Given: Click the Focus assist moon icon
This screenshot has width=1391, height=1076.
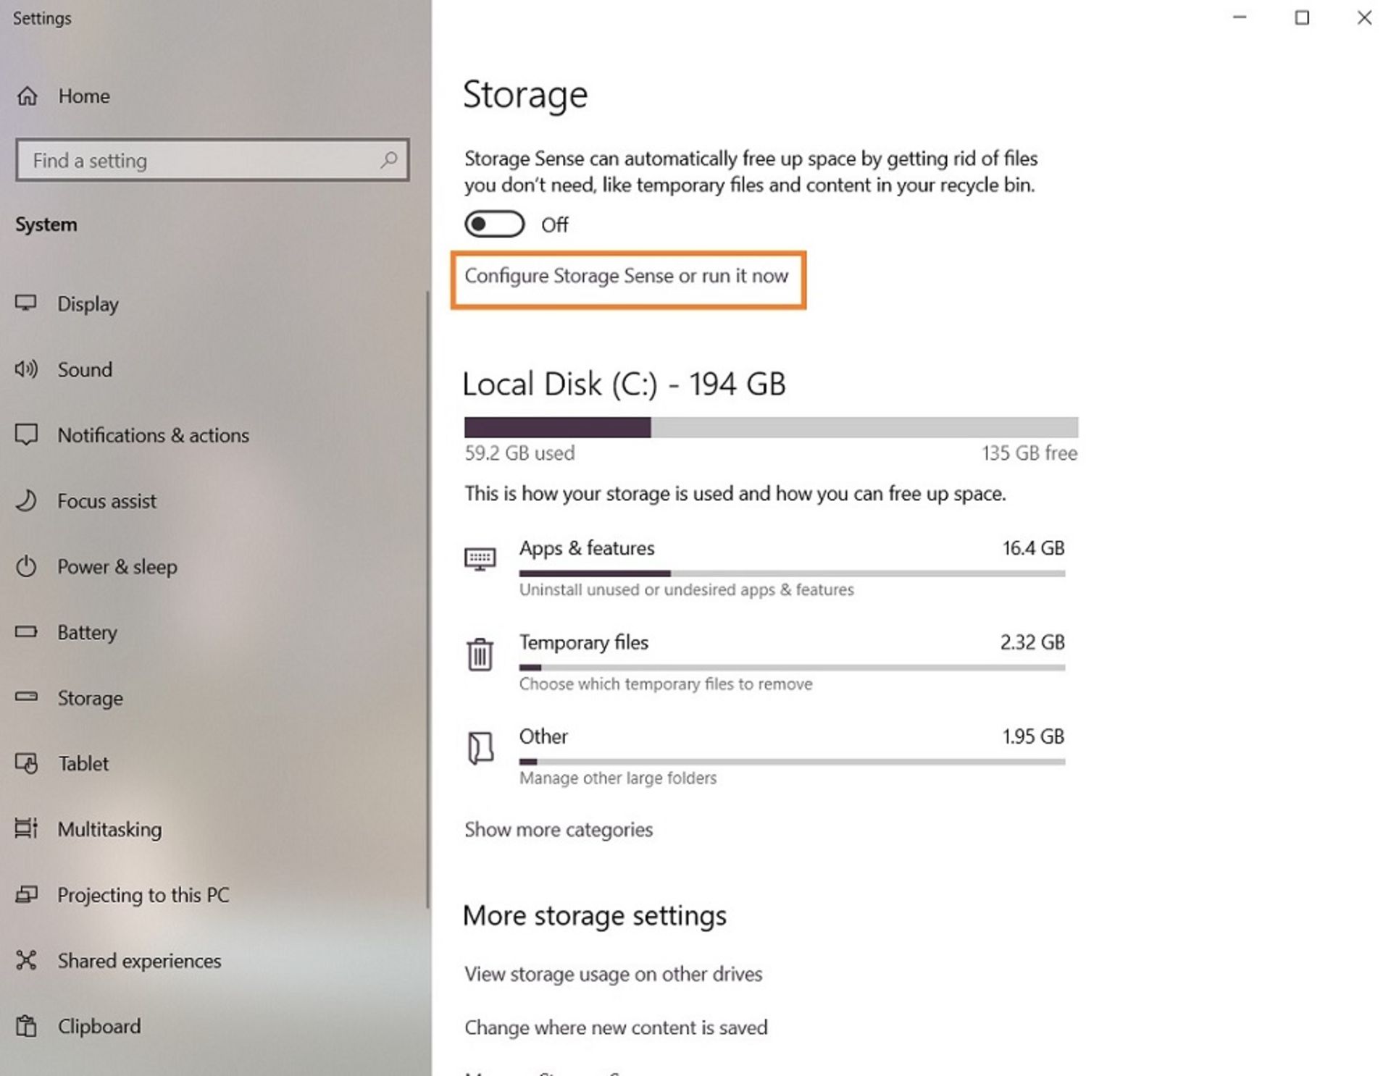Looking at the screenshot, I should point(26,500).
